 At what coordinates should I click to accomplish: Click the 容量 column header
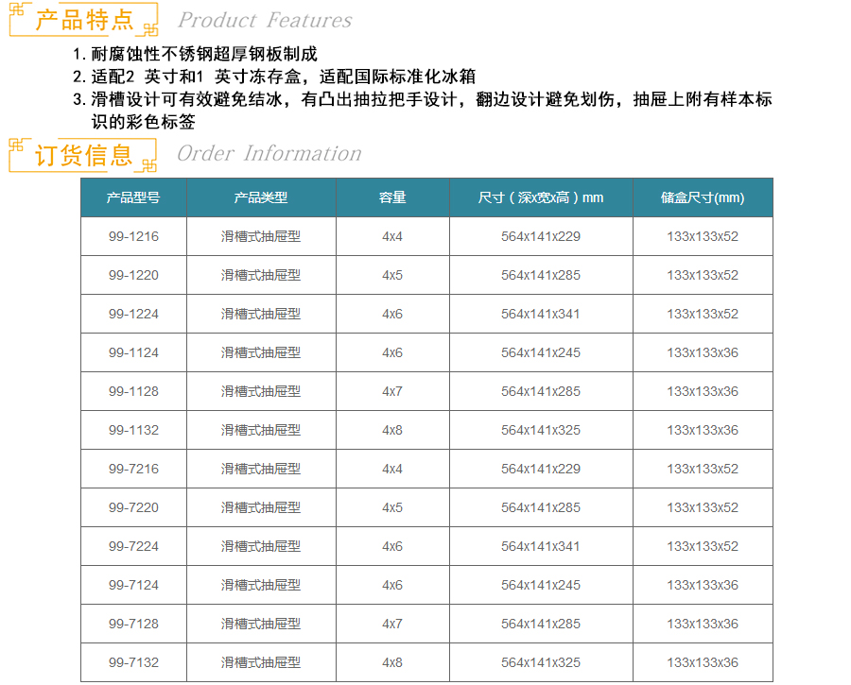pyautogui.click(x=392, y=197)
